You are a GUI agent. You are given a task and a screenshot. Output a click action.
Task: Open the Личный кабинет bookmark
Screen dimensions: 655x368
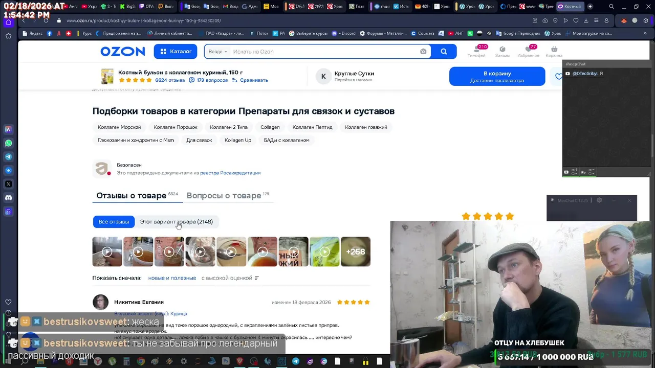(170, 33)
